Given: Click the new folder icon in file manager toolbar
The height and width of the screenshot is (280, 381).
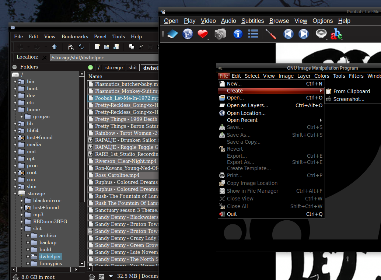Looking at the screenshot, I should point(106,47).
